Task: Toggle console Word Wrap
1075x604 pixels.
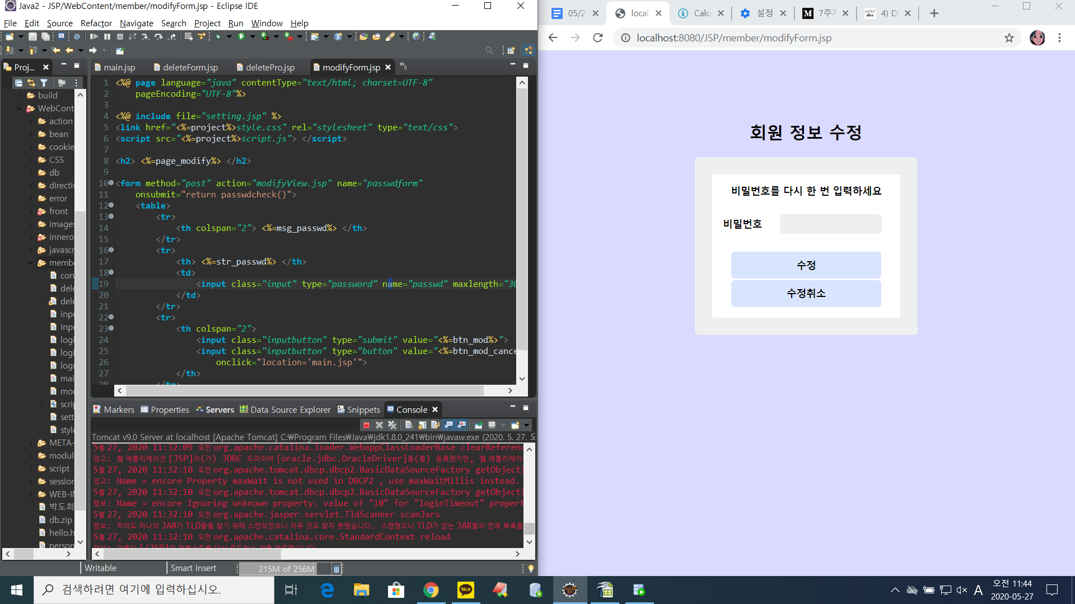Action: pyautogui.click(x=435, y=425)
